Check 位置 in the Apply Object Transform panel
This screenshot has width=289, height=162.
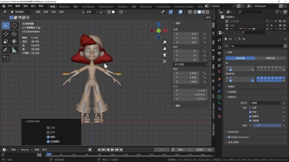pyautogui.click(x=48, y=128)
